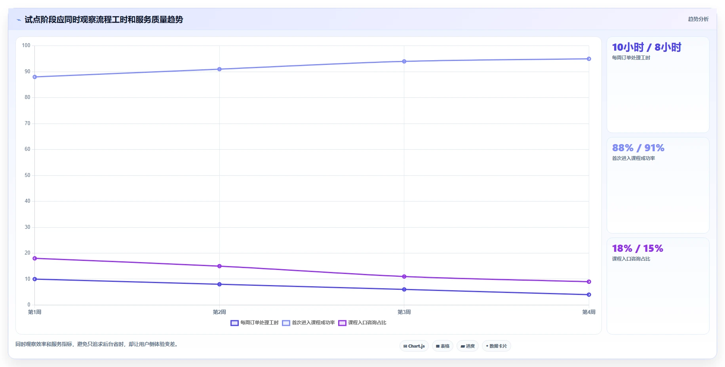Click the 30 tick on the y-axis

27,227
